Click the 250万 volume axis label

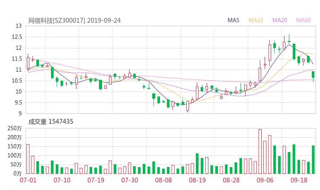click(15, 128)
